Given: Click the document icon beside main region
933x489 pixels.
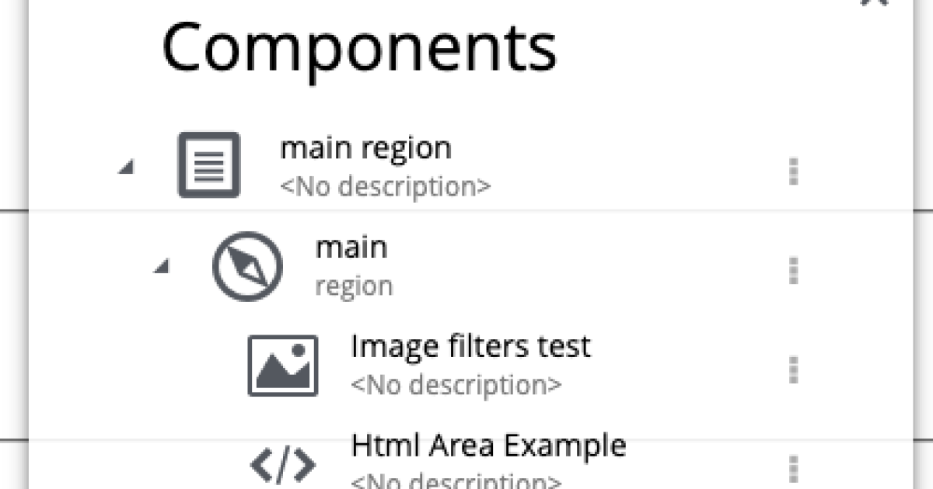Looking at the screenshot, I should (x=208, y=165).
